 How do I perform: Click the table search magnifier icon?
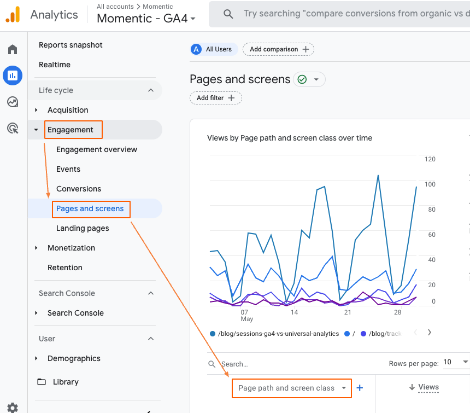(212, 364)
